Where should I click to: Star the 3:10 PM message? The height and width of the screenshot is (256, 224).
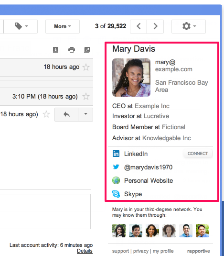pos(86,97)
